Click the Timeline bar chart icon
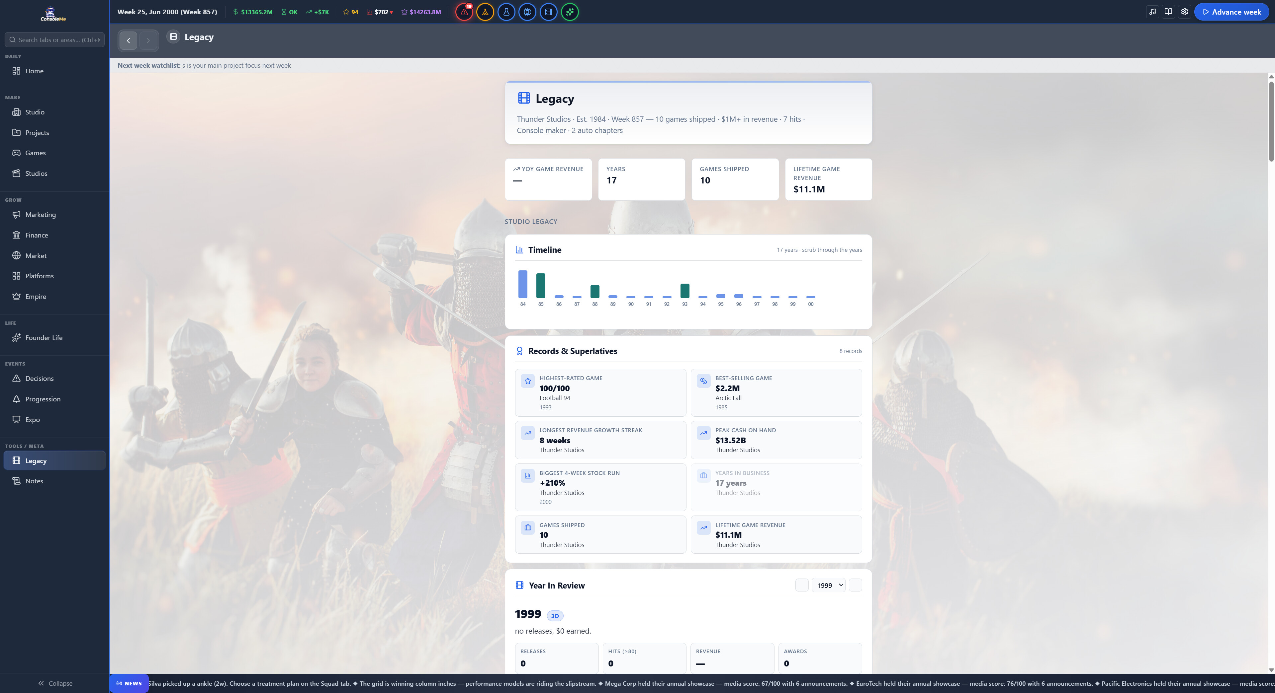Viewport: 1275px width, 693px height. [x=519, y=249]
